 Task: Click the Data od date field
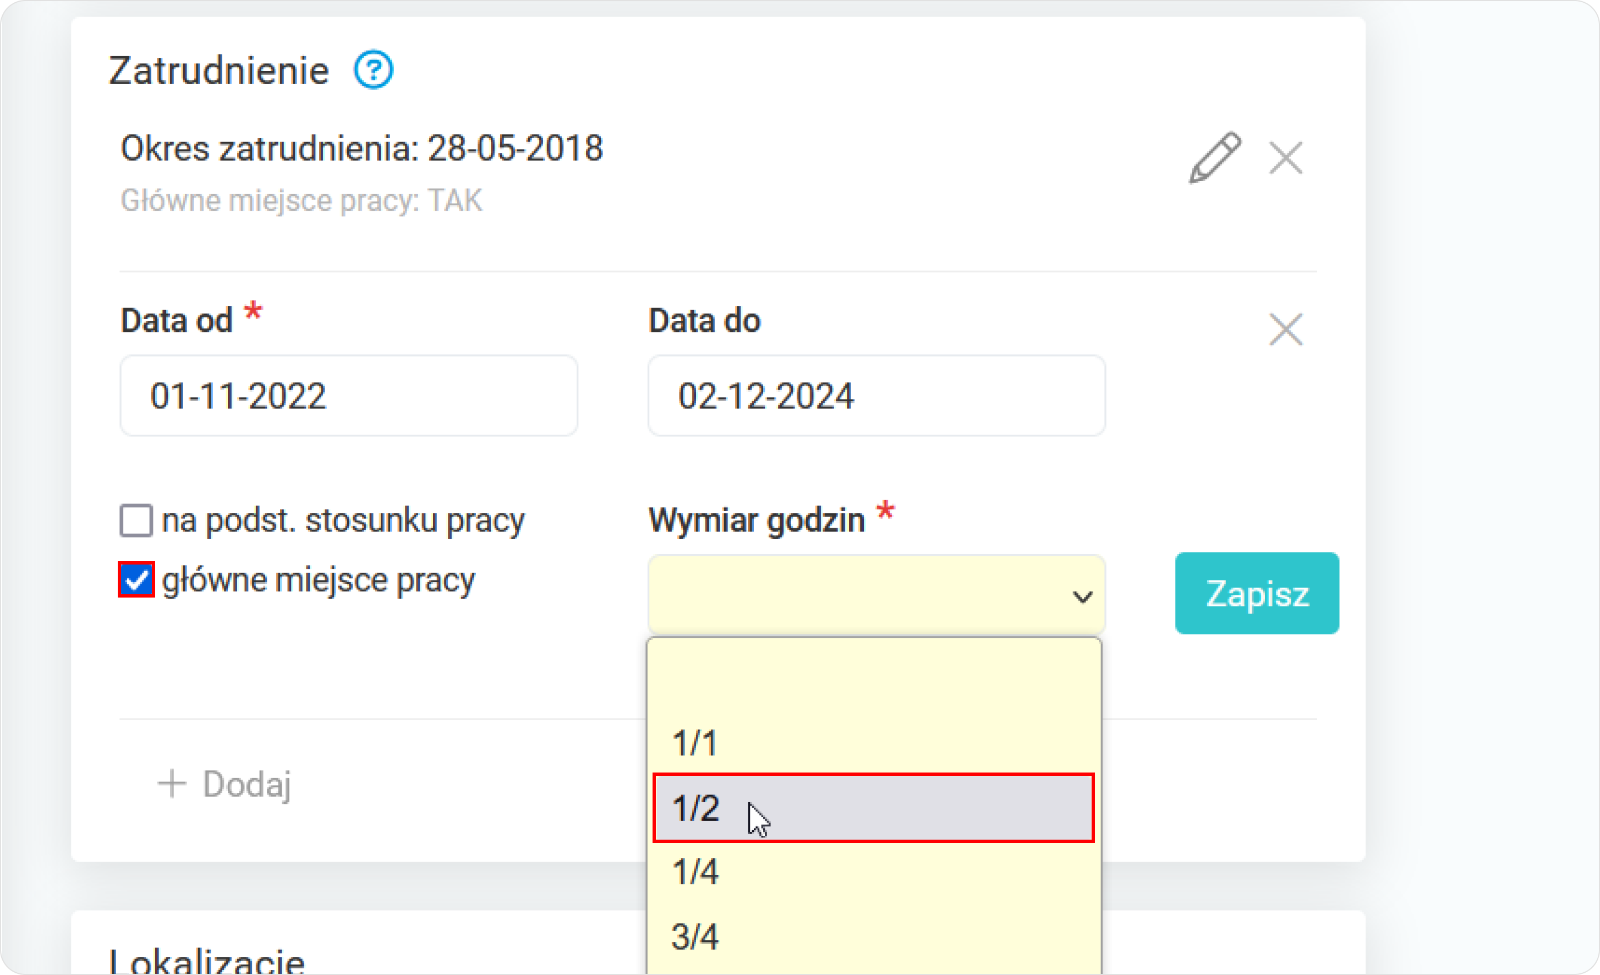coord(349,396)
